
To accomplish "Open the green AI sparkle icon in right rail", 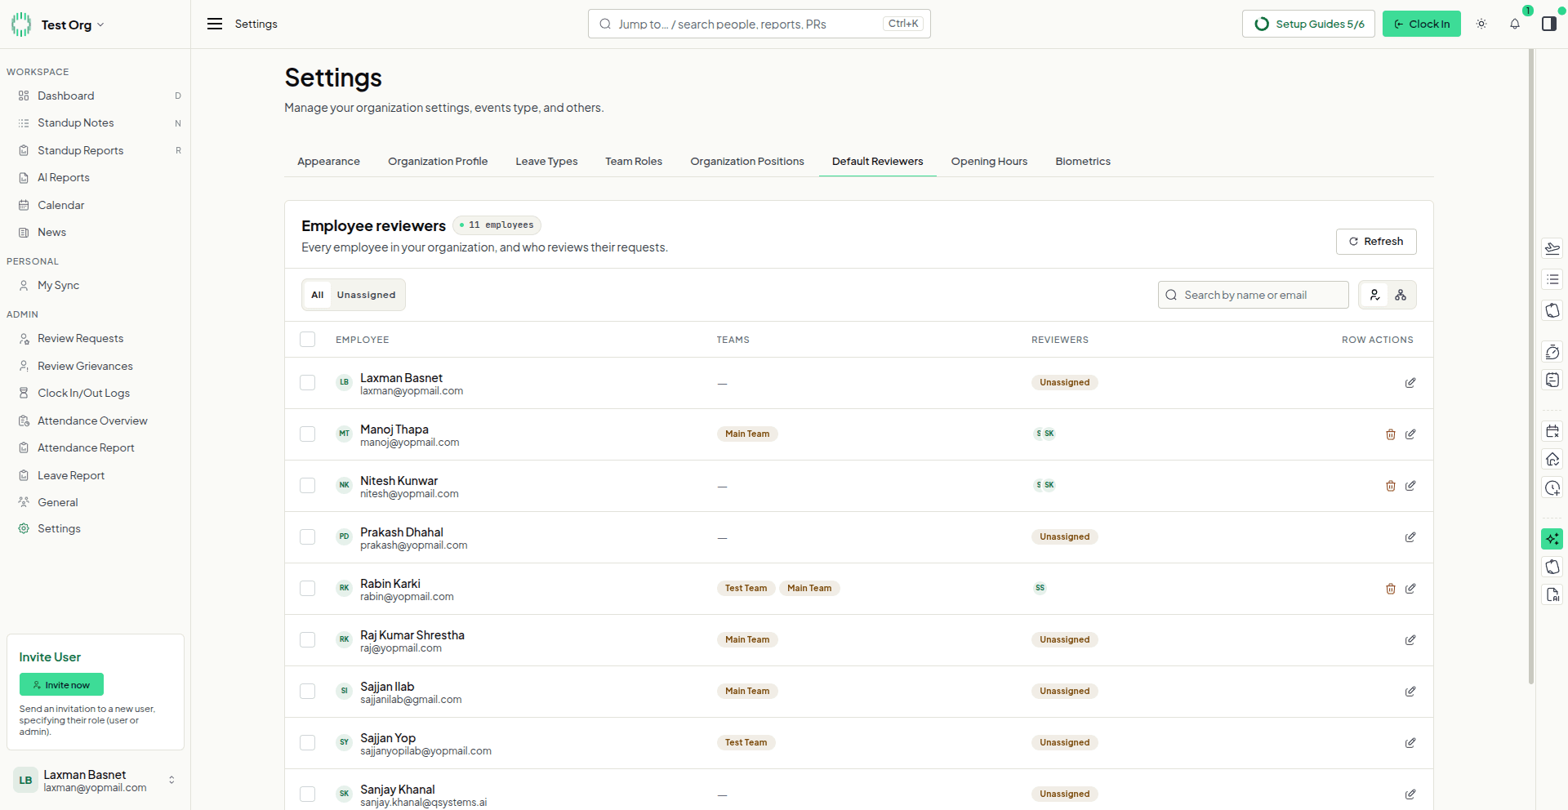I will coord(1552,539).
